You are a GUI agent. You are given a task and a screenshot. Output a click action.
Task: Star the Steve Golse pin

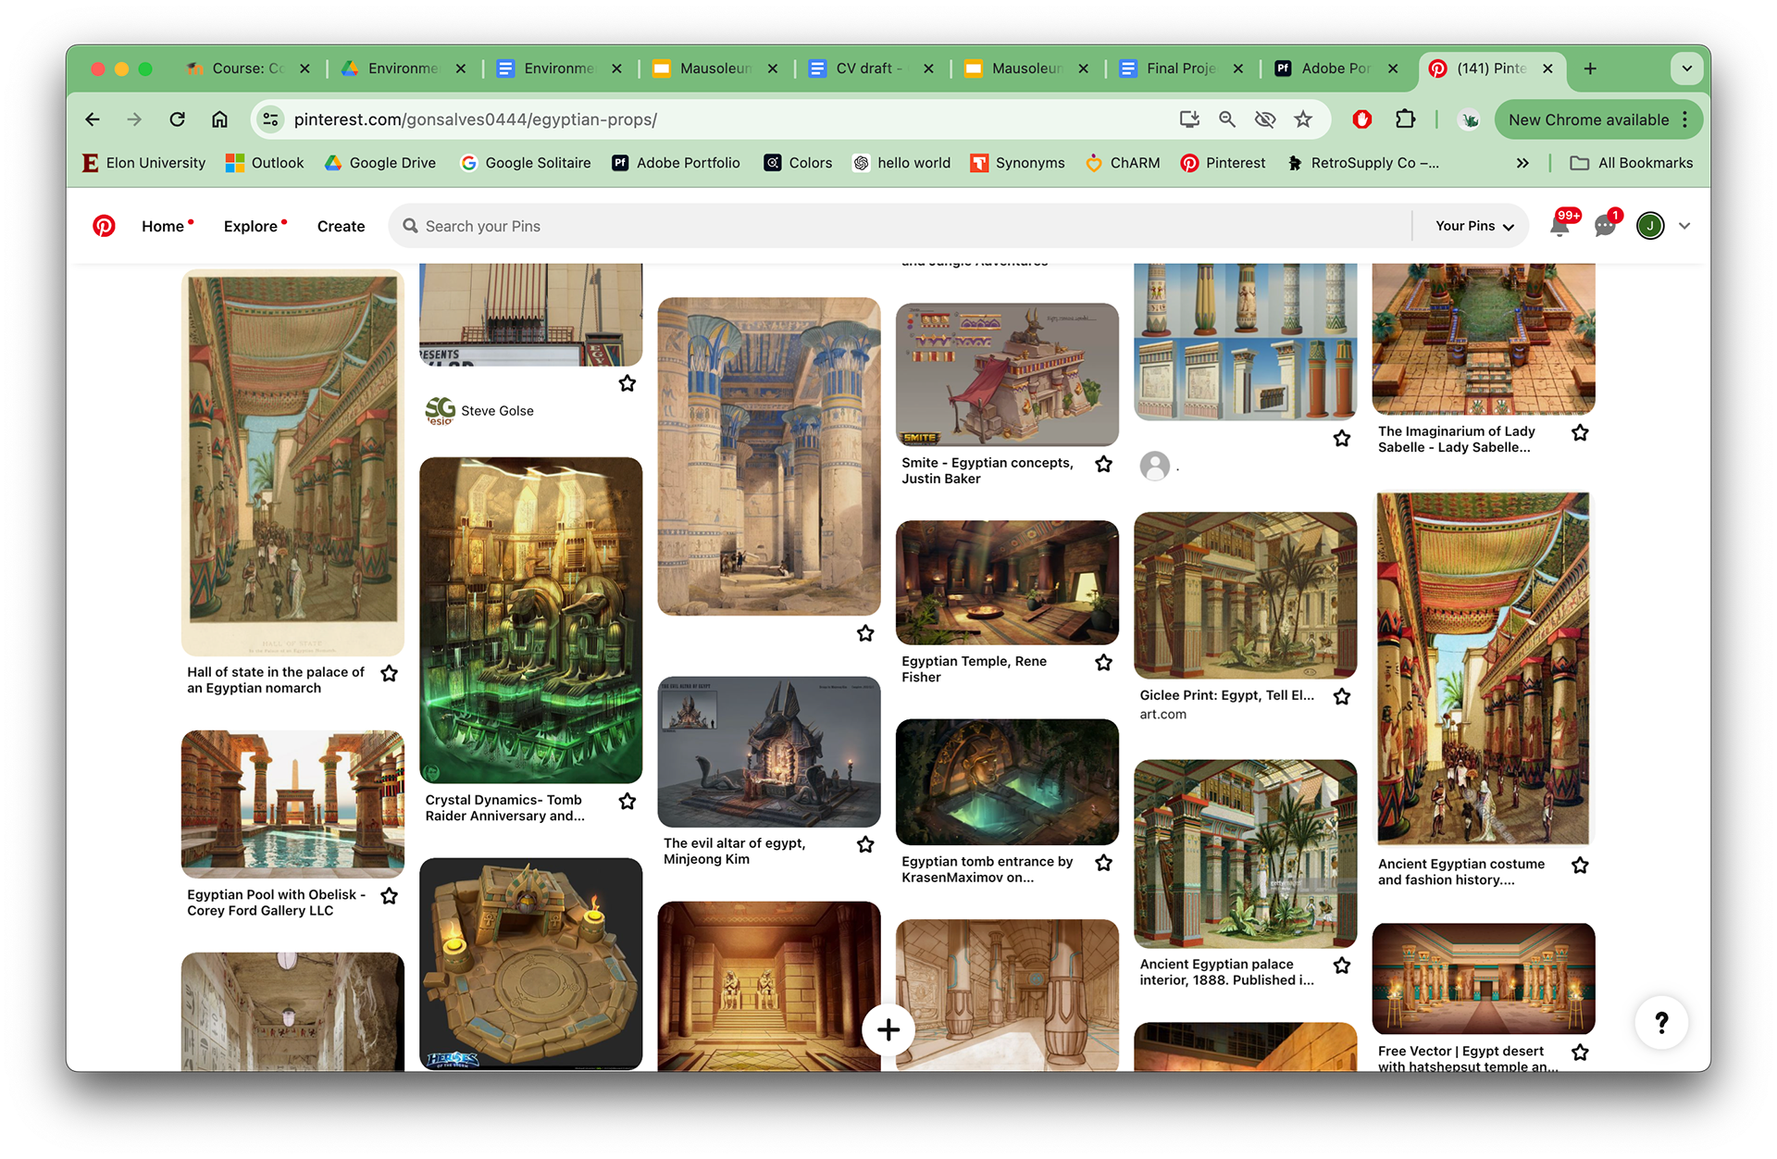click(x=628, y=383)
